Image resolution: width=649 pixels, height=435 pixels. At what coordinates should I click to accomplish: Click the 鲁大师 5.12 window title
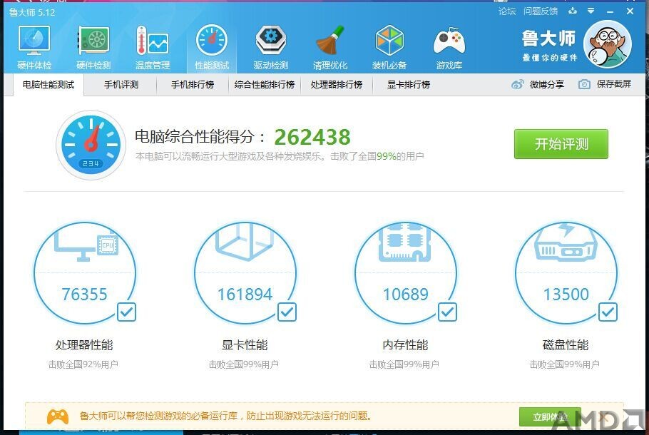tap(32, 12)
